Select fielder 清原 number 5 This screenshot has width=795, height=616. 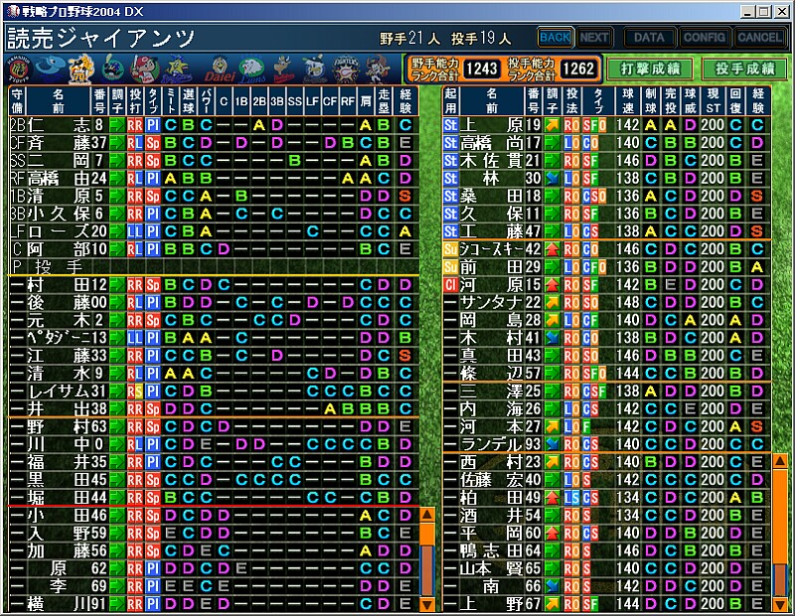[214, 196]
